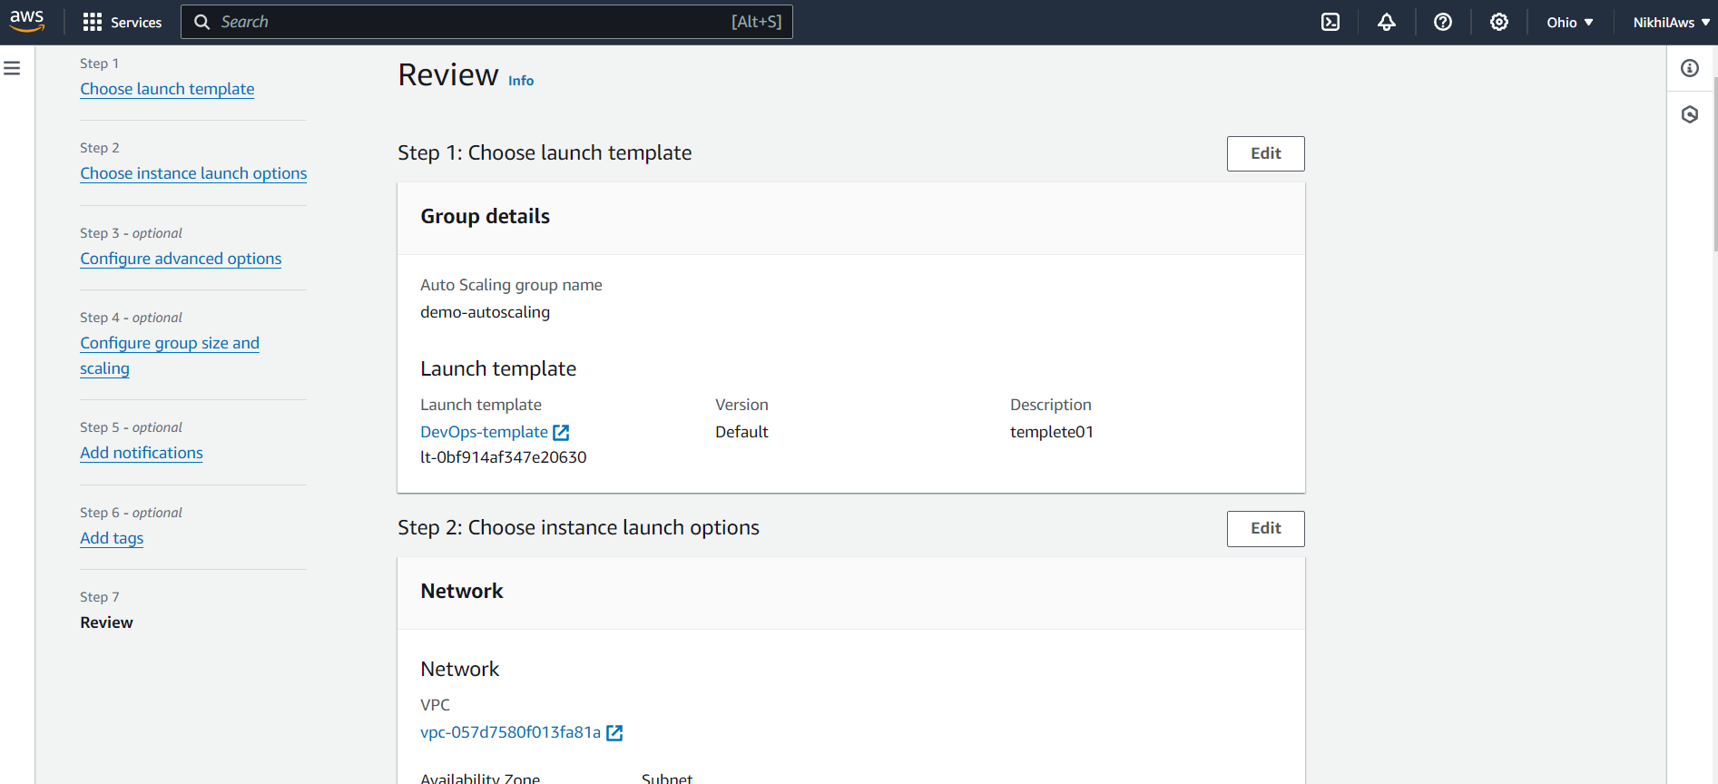
Task: Edit Step 1 launch template section
Action: (1265, 153)
